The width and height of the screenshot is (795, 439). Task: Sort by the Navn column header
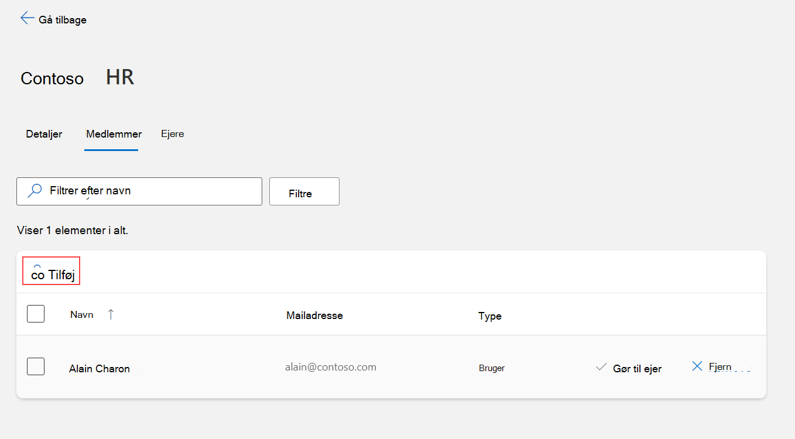82,314
